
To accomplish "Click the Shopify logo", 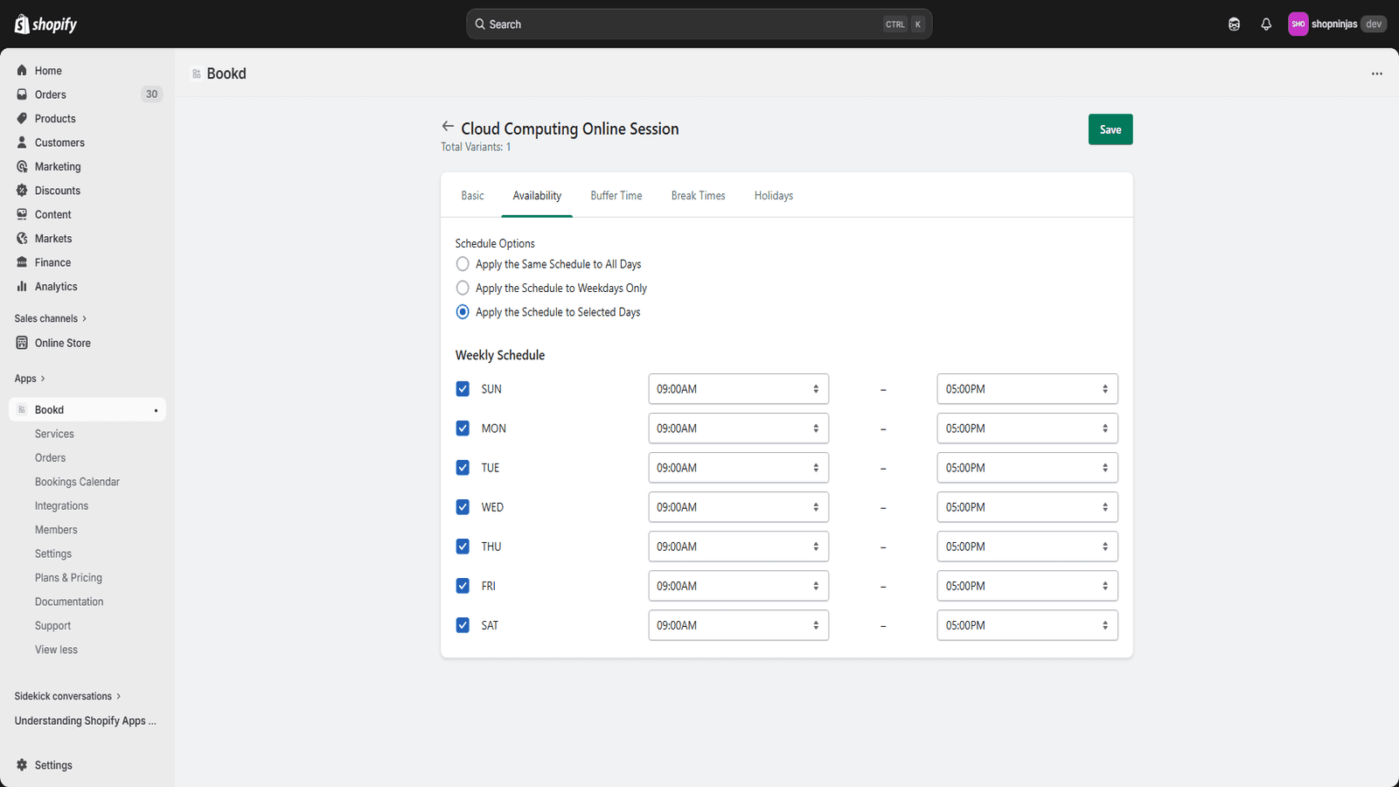I will point(45,24).
